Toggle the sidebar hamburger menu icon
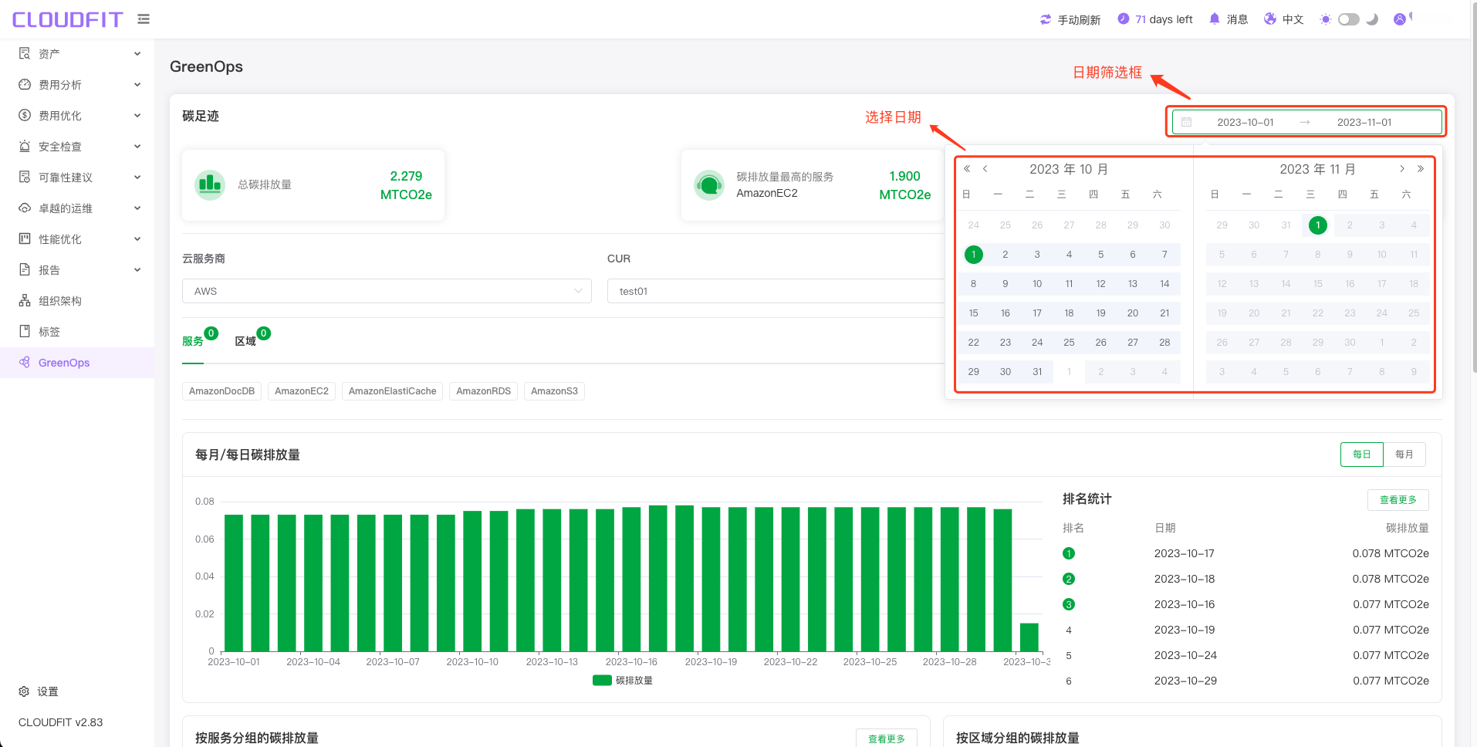The width and height of the screenshot is (1477, 747). (x=144, y=19)
